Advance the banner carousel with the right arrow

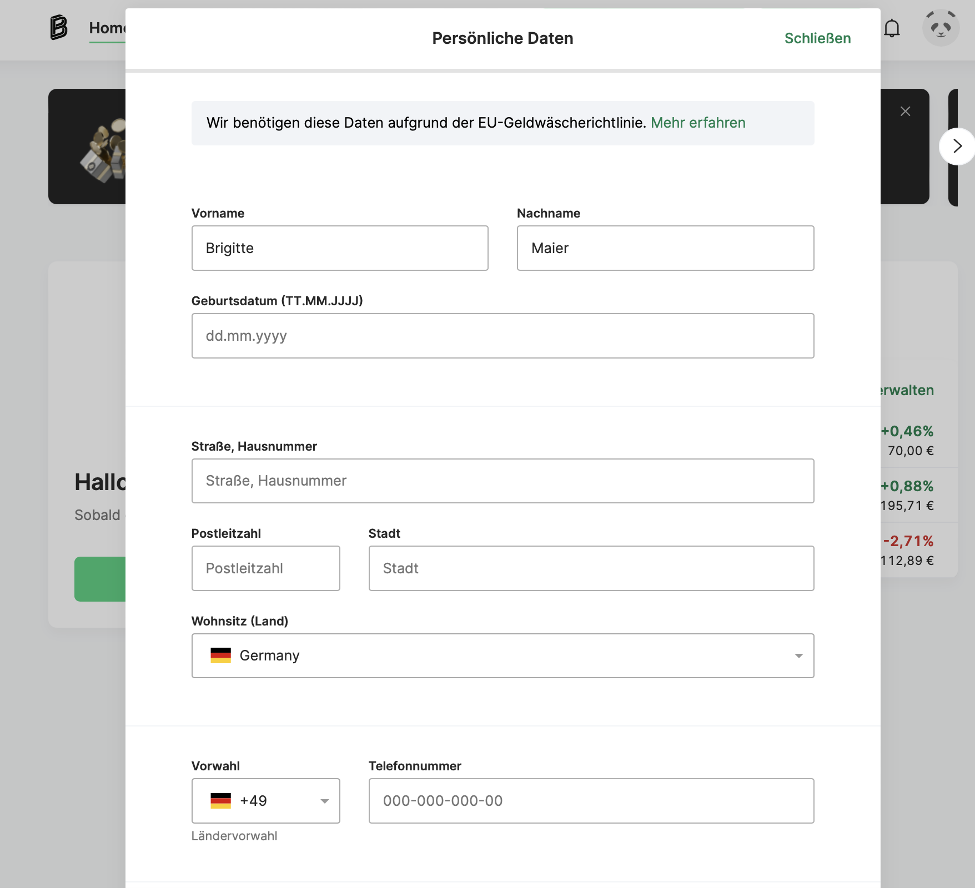[957, 147]
